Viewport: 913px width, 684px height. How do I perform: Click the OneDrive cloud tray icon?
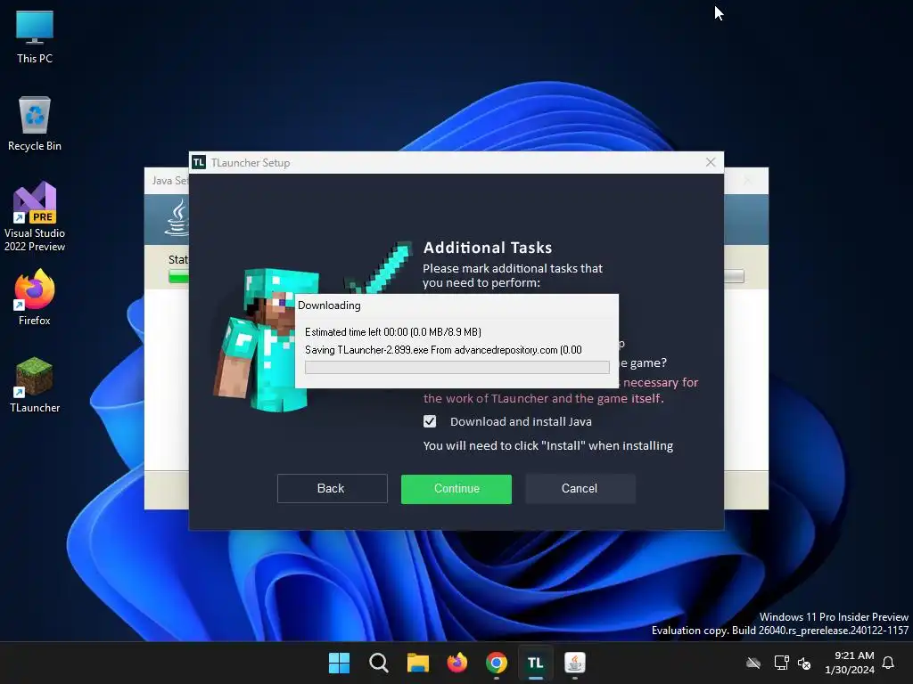click(x=753, y=663)
